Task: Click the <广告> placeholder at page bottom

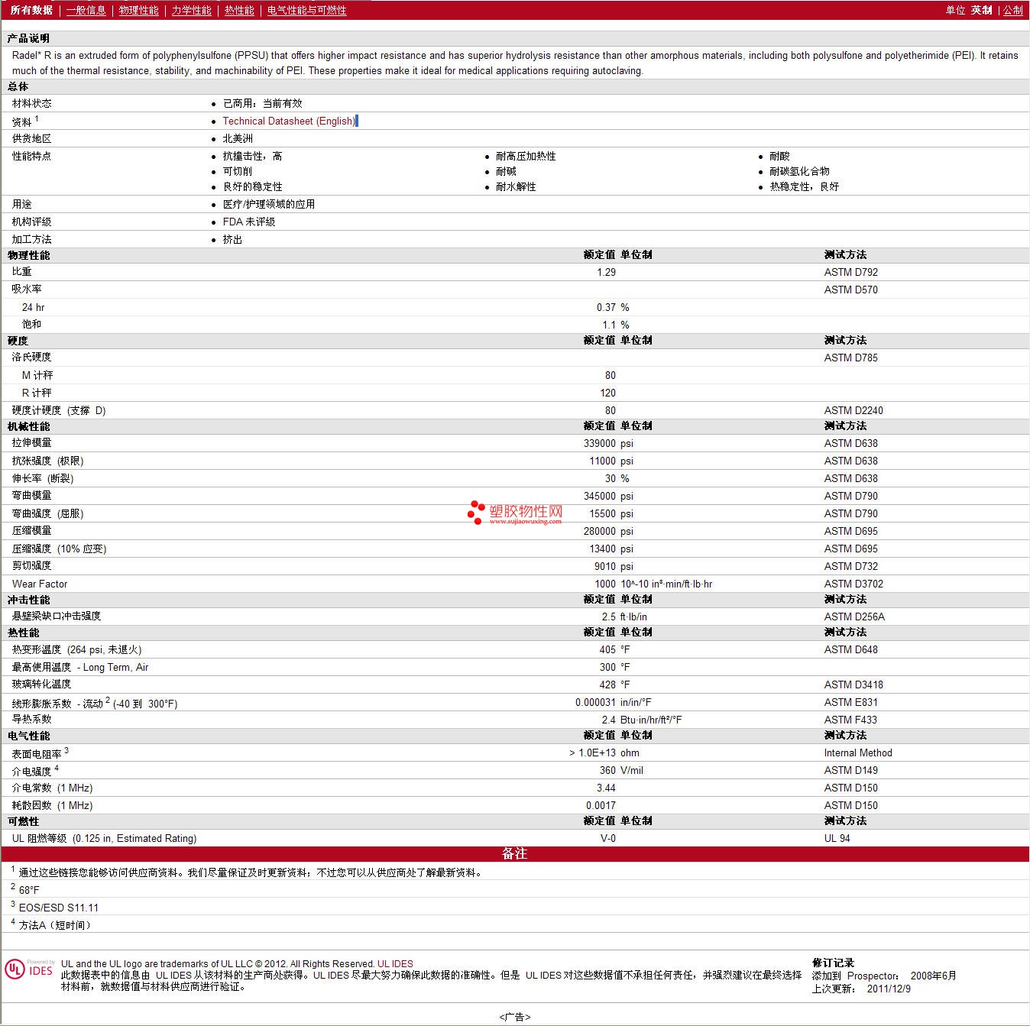Action: click(x=514, y=1017)
